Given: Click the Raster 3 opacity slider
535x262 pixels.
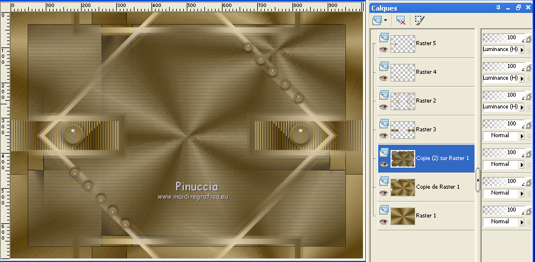Looking at the screenshot, I should point(504,123).
